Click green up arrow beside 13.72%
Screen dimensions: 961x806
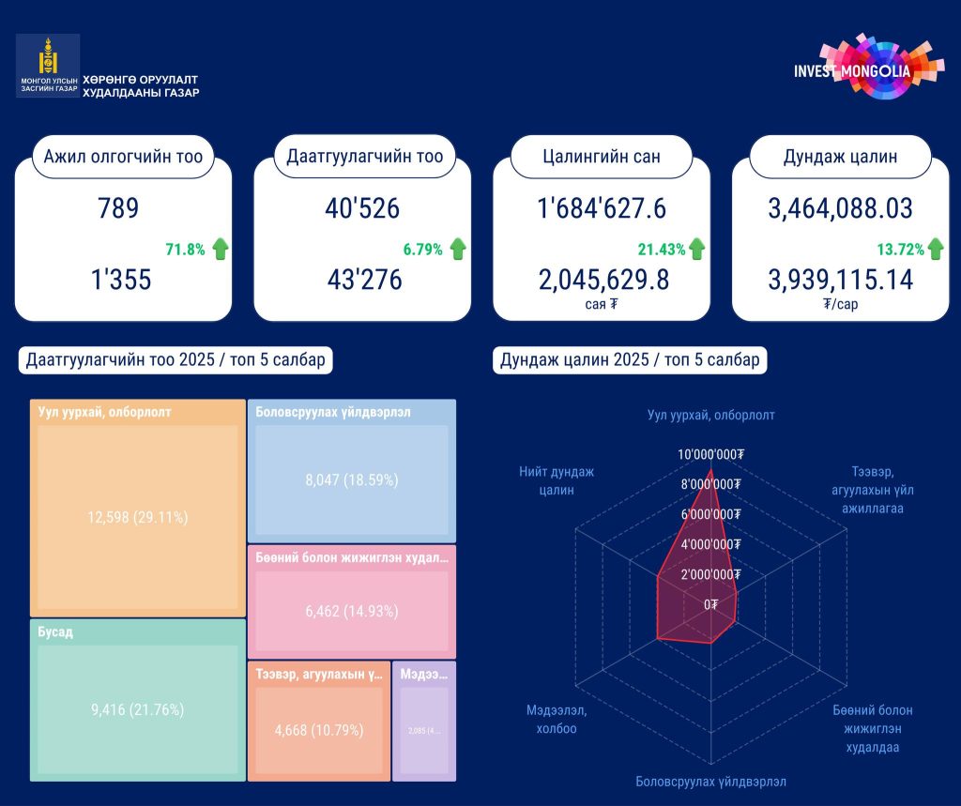pos(936,250)
